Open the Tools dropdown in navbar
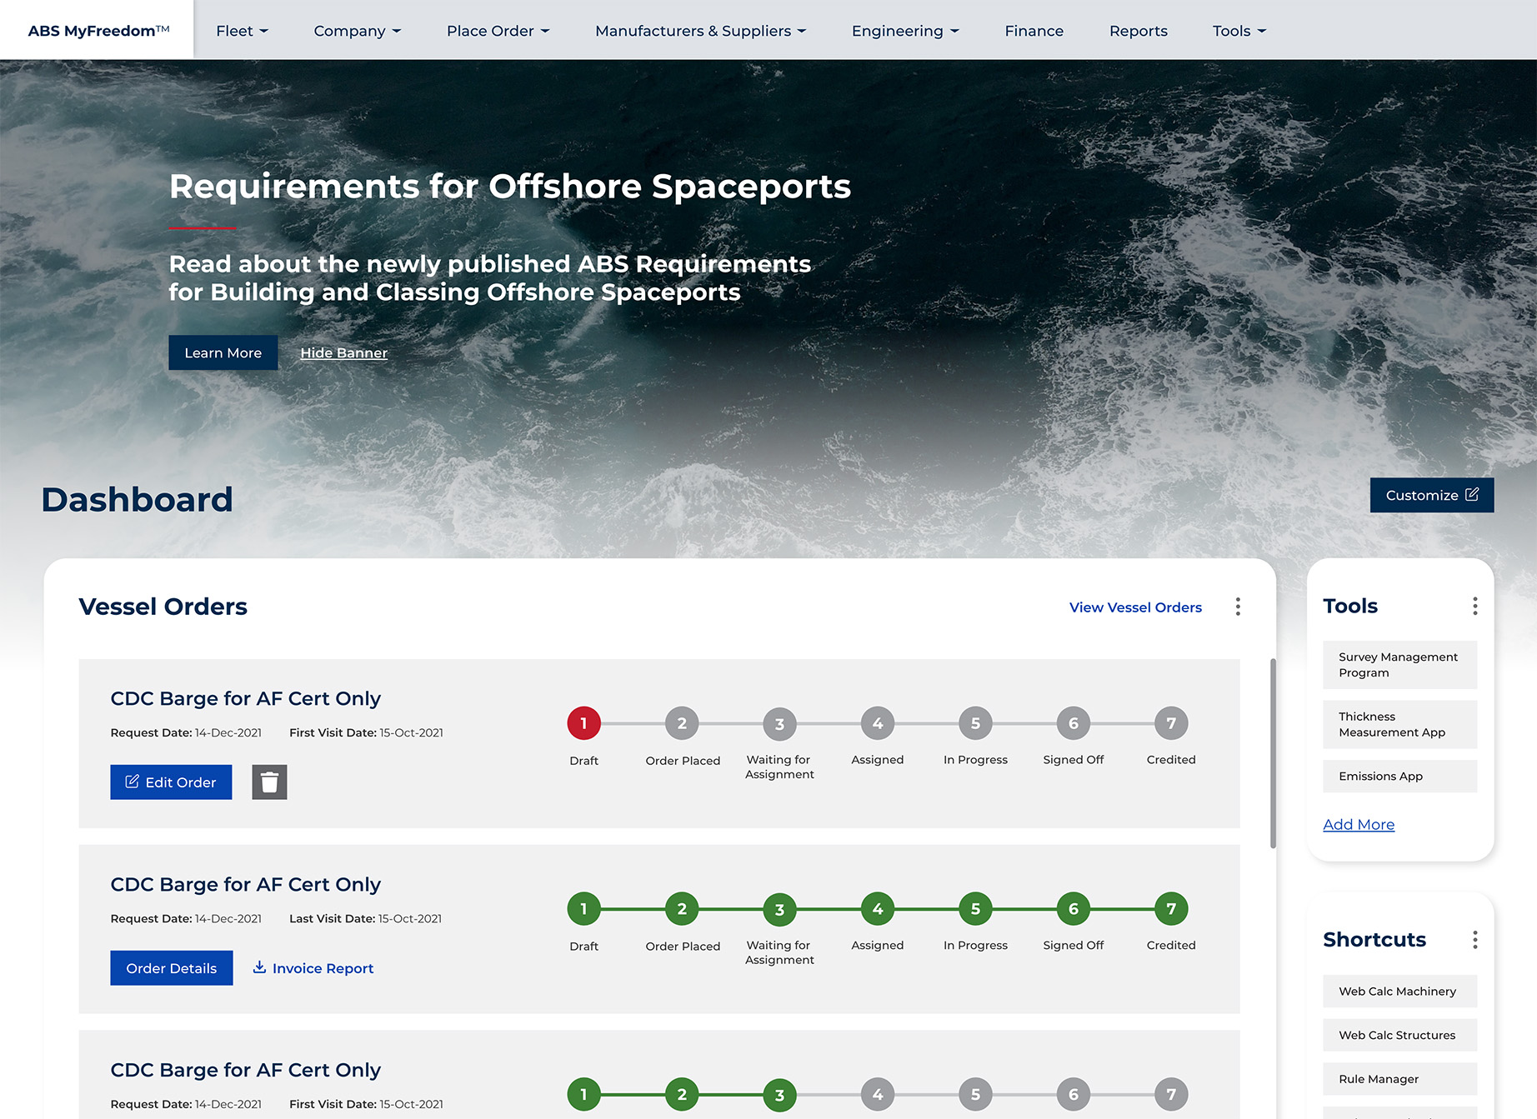The width and height of the screenshot is (1537, 1119). coord(1239,31)
